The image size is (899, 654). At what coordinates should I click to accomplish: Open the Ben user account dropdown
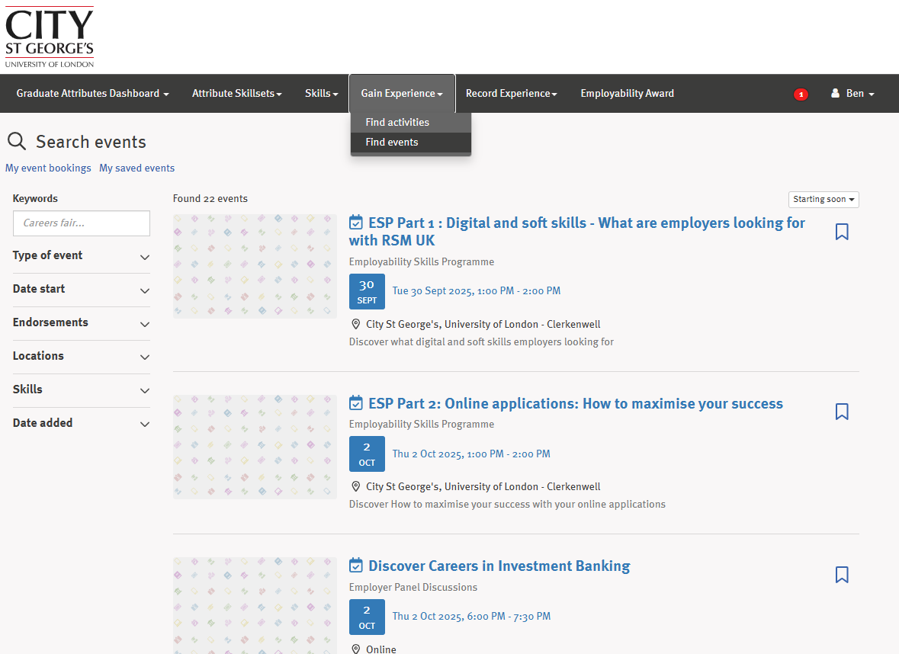click(x=852, y=94)
